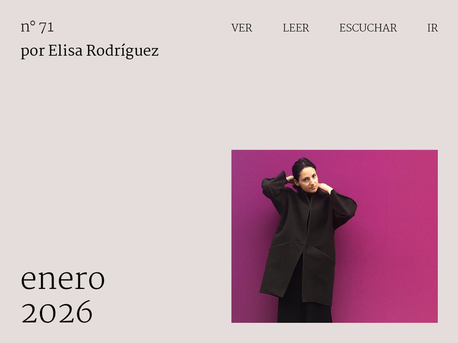
Task: Click the number '71' in the header
Action: point(46,27)
